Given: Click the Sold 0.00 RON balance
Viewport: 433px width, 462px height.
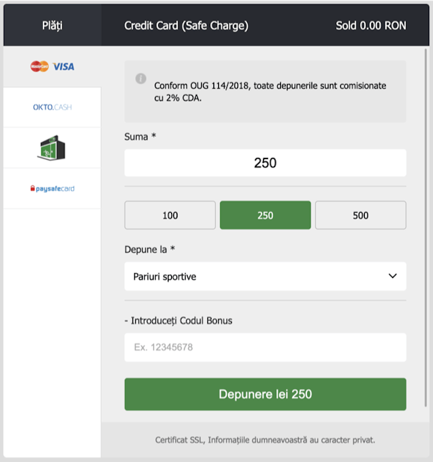Looking at the screenshot, I should 371,24.
